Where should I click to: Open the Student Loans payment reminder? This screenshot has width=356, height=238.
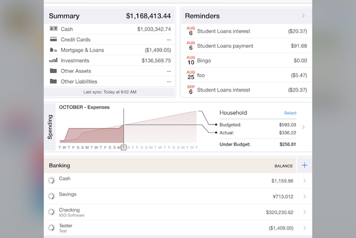247,46
